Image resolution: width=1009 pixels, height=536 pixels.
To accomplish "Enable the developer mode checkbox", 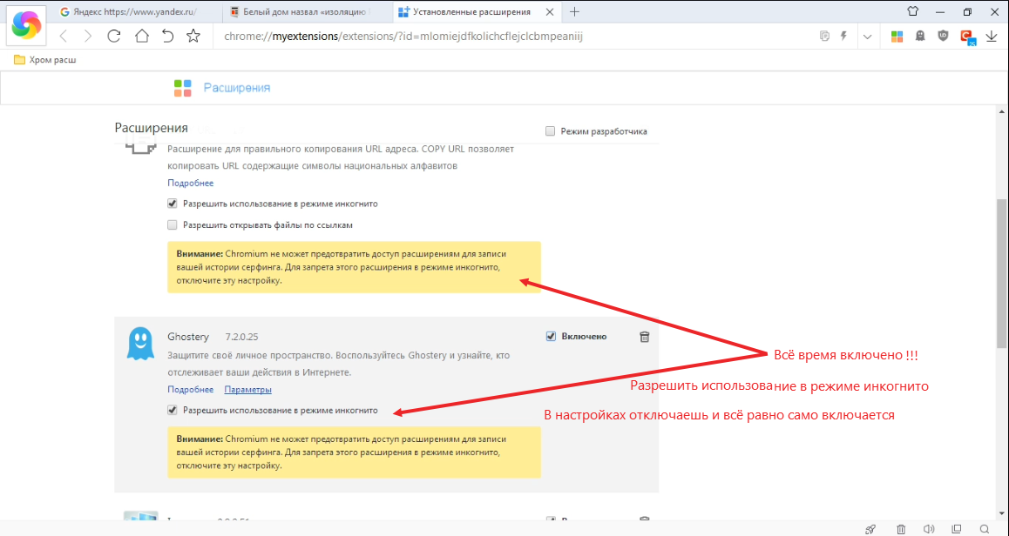I will coord(550,131).
